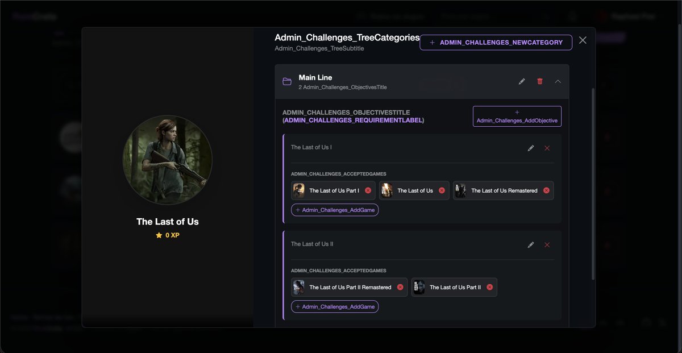Image resolution: width=682 pixels, height=353 pixels.
Task: Click The Last of Us Remastered thumbnail
Action: point(461,190)
